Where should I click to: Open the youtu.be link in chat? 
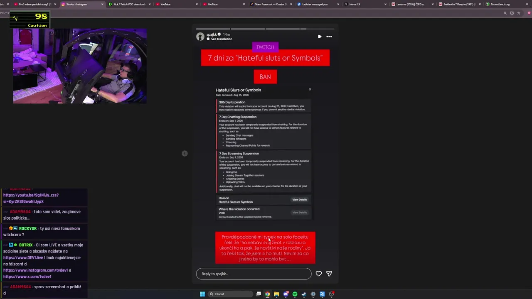31,199
